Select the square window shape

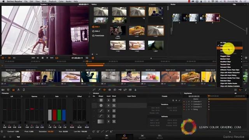point(101,100)
